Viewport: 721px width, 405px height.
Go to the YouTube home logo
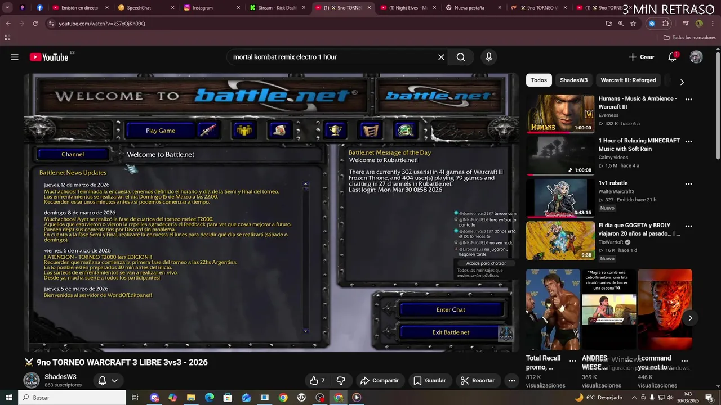(x=49, y=57)
